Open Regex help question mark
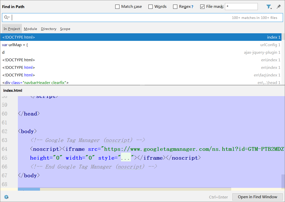Viewport: 285px width, 202px height. (x=192, y=7)
